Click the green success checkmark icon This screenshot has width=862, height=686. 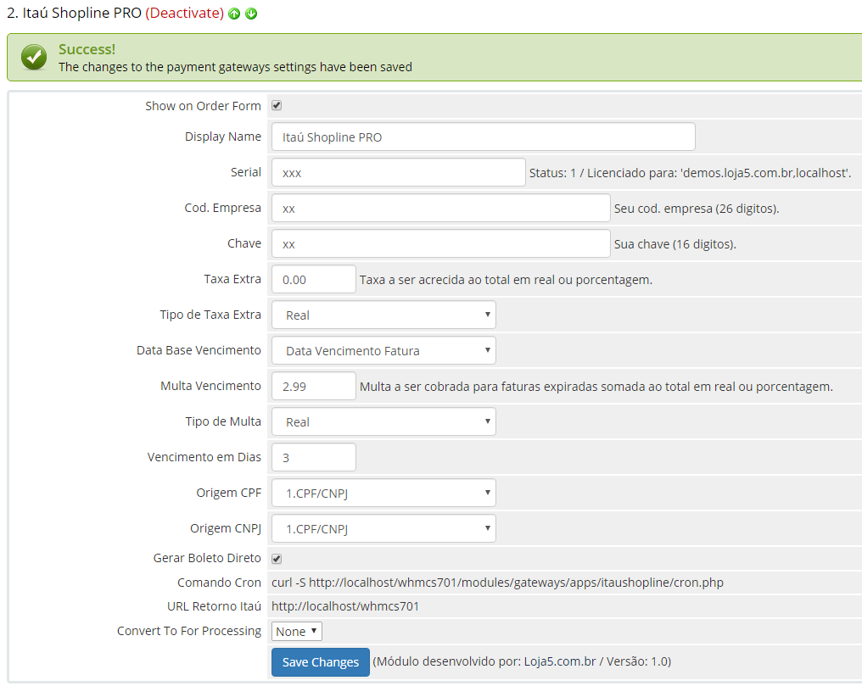(34, 58)
